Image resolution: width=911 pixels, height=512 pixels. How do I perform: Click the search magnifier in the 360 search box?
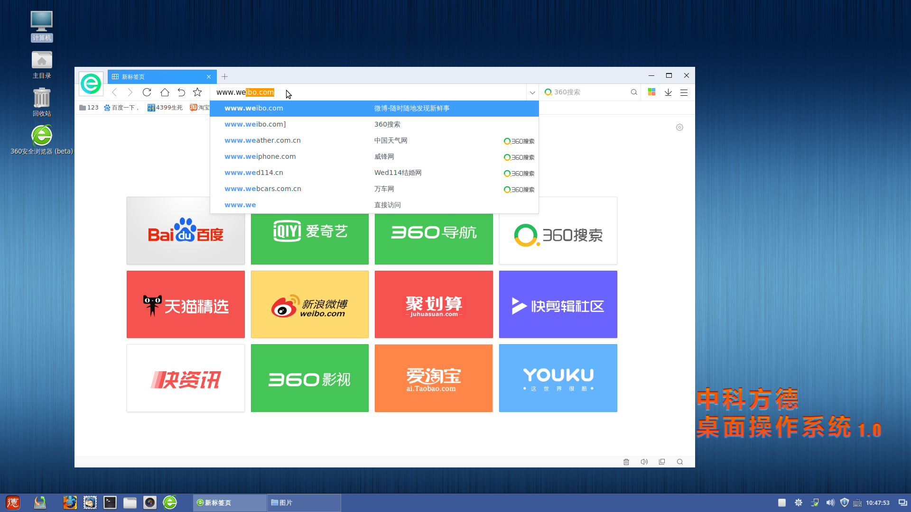click(634, 92)
